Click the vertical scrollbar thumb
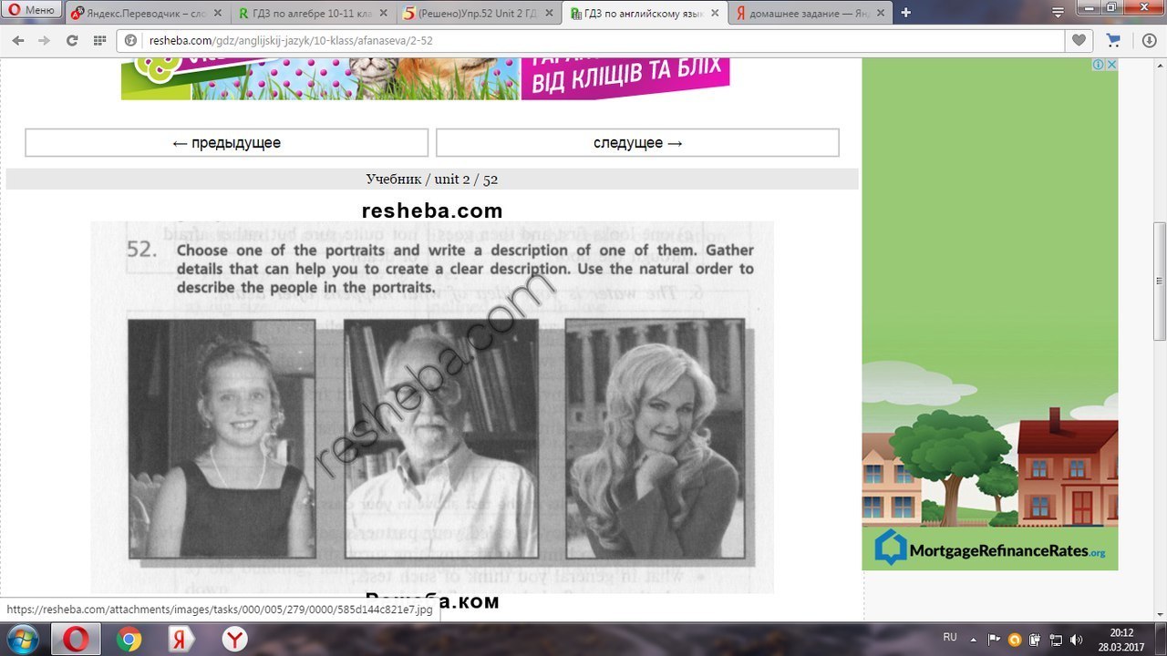 [1160, 280]
